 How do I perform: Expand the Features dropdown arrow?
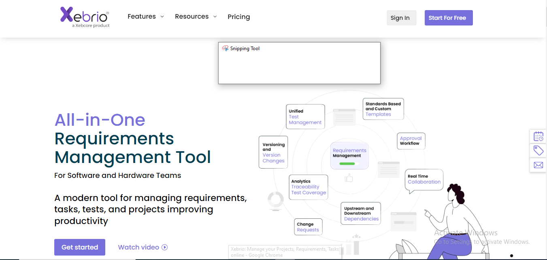pyautogui.click(x=162, y=17)
